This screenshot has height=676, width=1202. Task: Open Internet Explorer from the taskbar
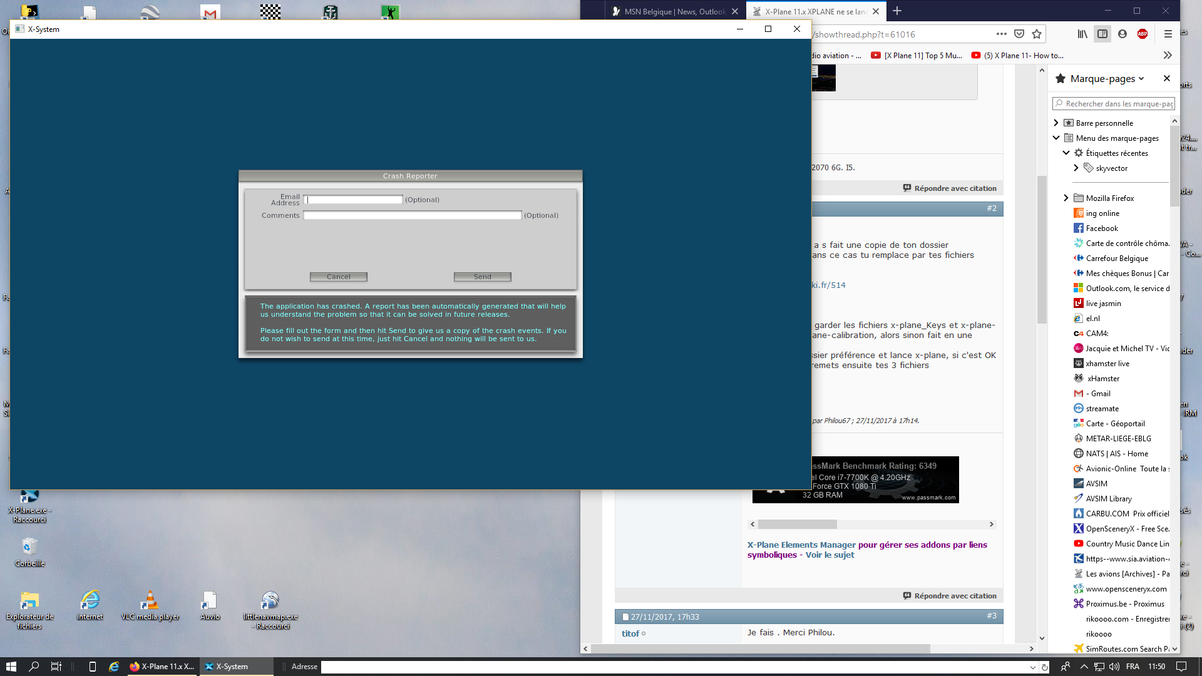click(114, 667)
